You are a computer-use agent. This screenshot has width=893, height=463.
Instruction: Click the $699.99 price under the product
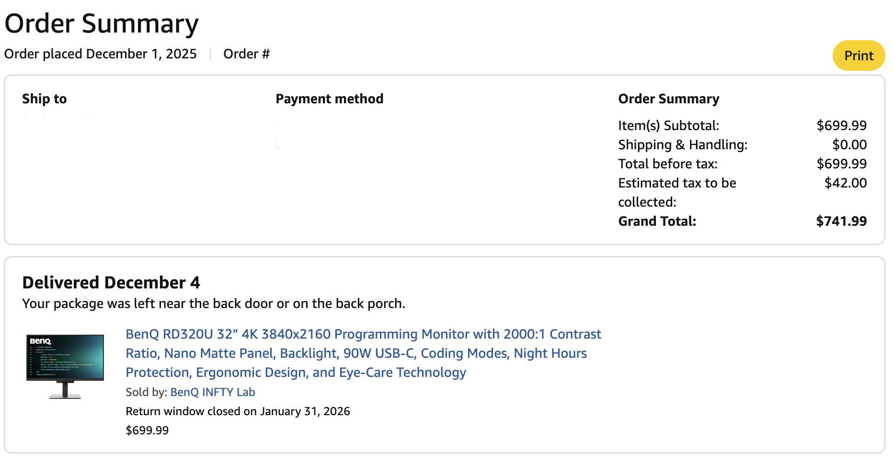[147, 430]
